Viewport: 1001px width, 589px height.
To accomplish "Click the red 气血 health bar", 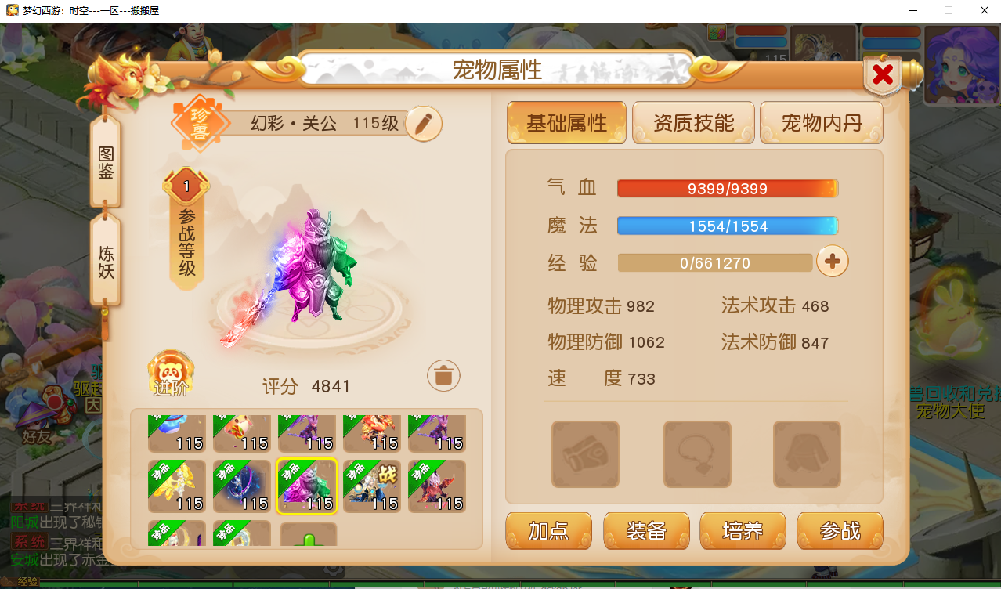I will [728, 189].
